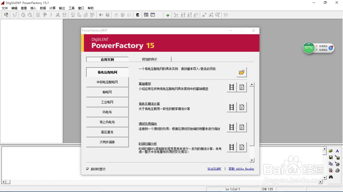Close the PowerFactory例子 dialog

pyautogui.click(x=253, y=30)
